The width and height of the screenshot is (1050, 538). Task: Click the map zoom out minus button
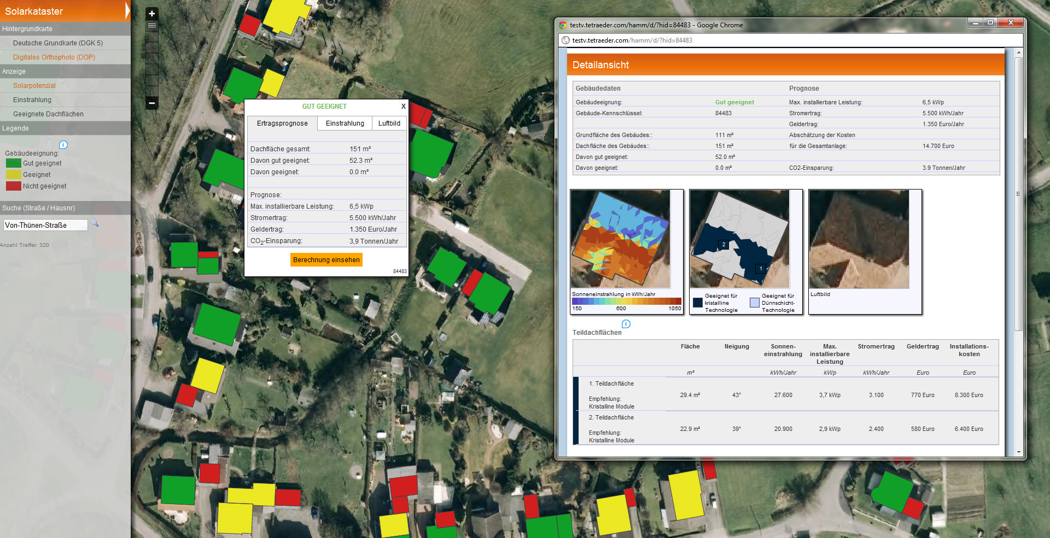(152, 103)
